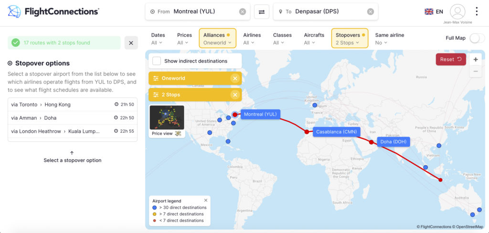The width and height of the screenshot is (489, 233).
Task: Open the EN language selector
Action: 434,11
